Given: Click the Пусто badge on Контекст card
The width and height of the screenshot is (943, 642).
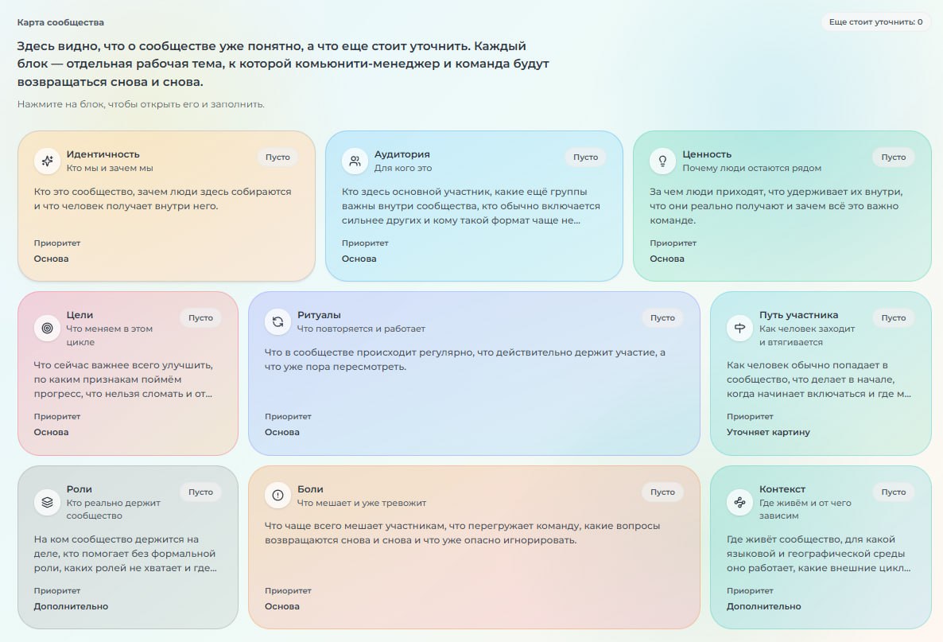Looking at the screenshot, I should (893, 492).
